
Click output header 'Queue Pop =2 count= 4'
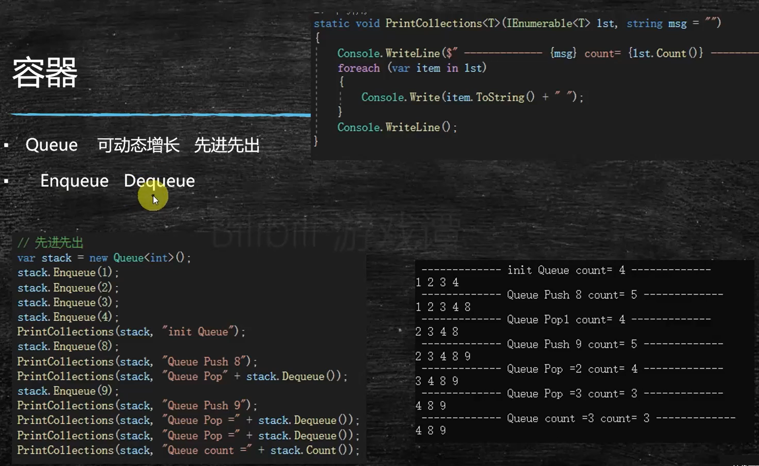click(x=572, y=369)
